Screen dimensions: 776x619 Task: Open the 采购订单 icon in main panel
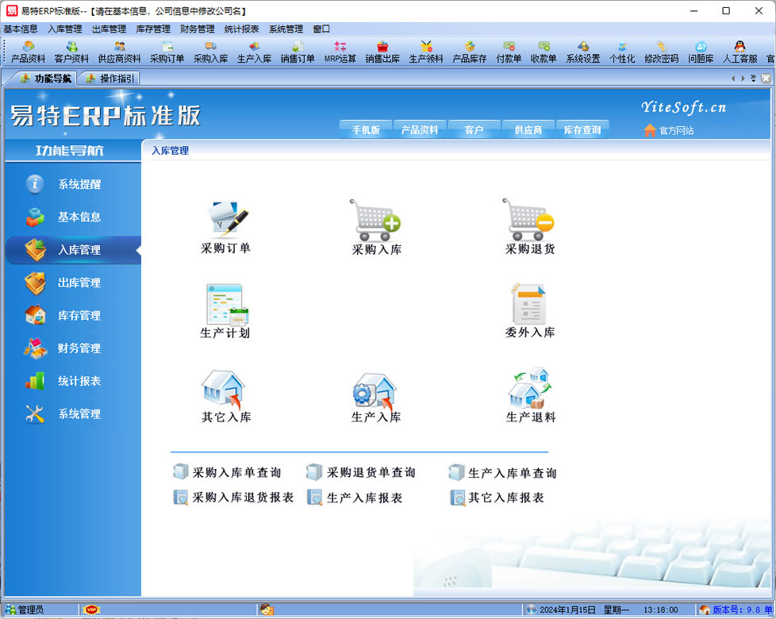(x=226, y=221)
